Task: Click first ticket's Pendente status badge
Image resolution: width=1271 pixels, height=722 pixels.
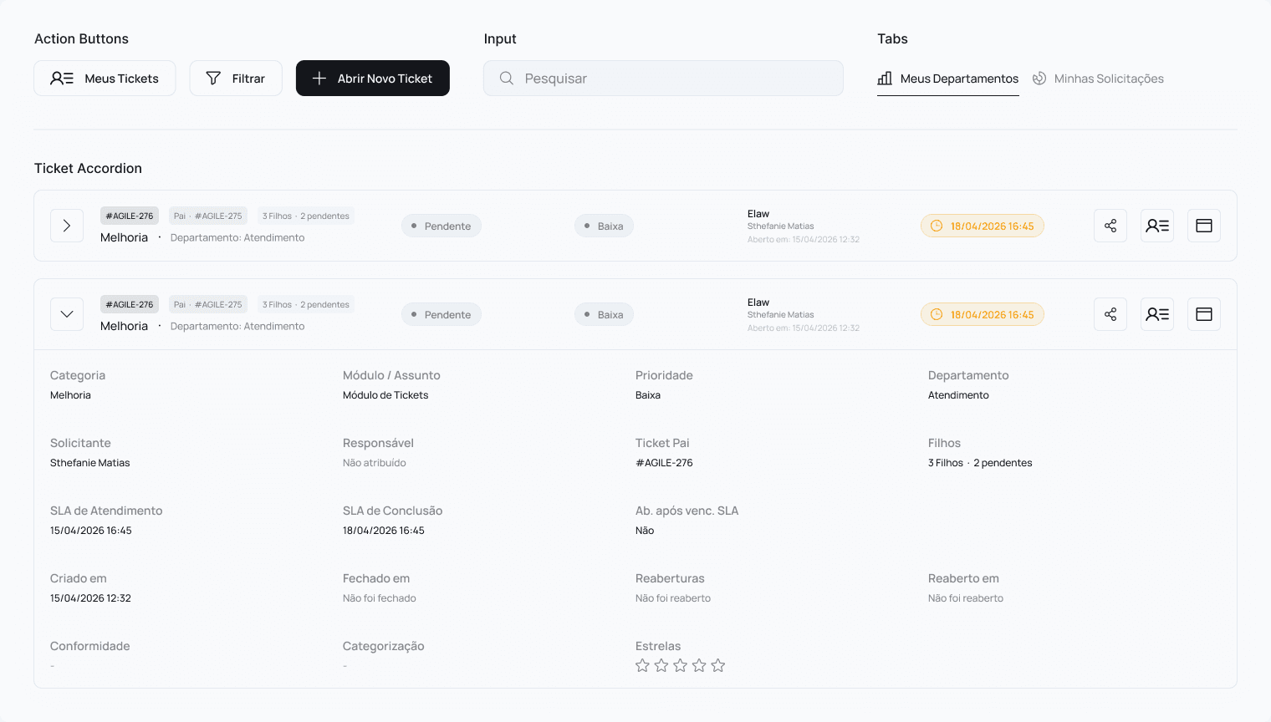Action: coord(442,226)
